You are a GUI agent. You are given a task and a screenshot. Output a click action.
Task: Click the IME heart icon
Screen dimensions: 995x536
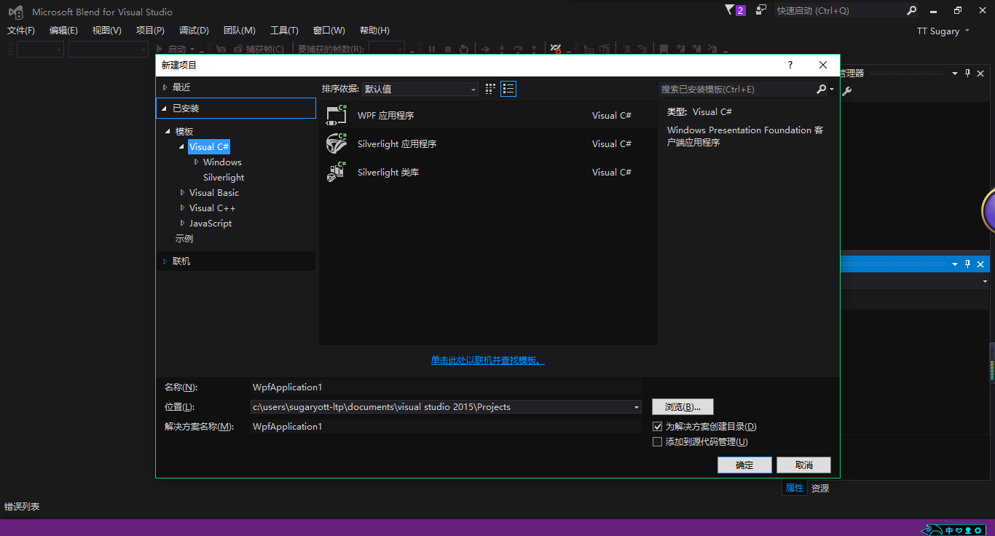[959, 530]
